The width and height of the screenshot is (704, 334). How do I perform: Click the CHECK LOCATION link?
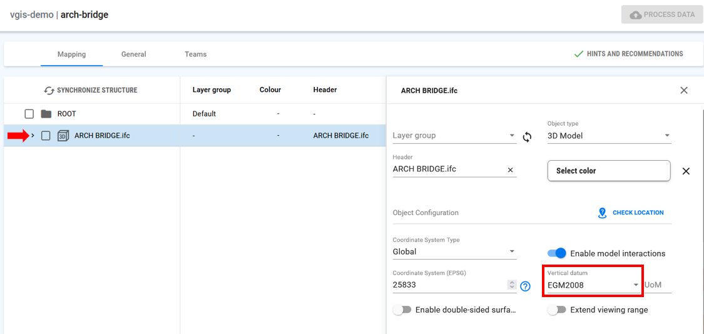631,213
